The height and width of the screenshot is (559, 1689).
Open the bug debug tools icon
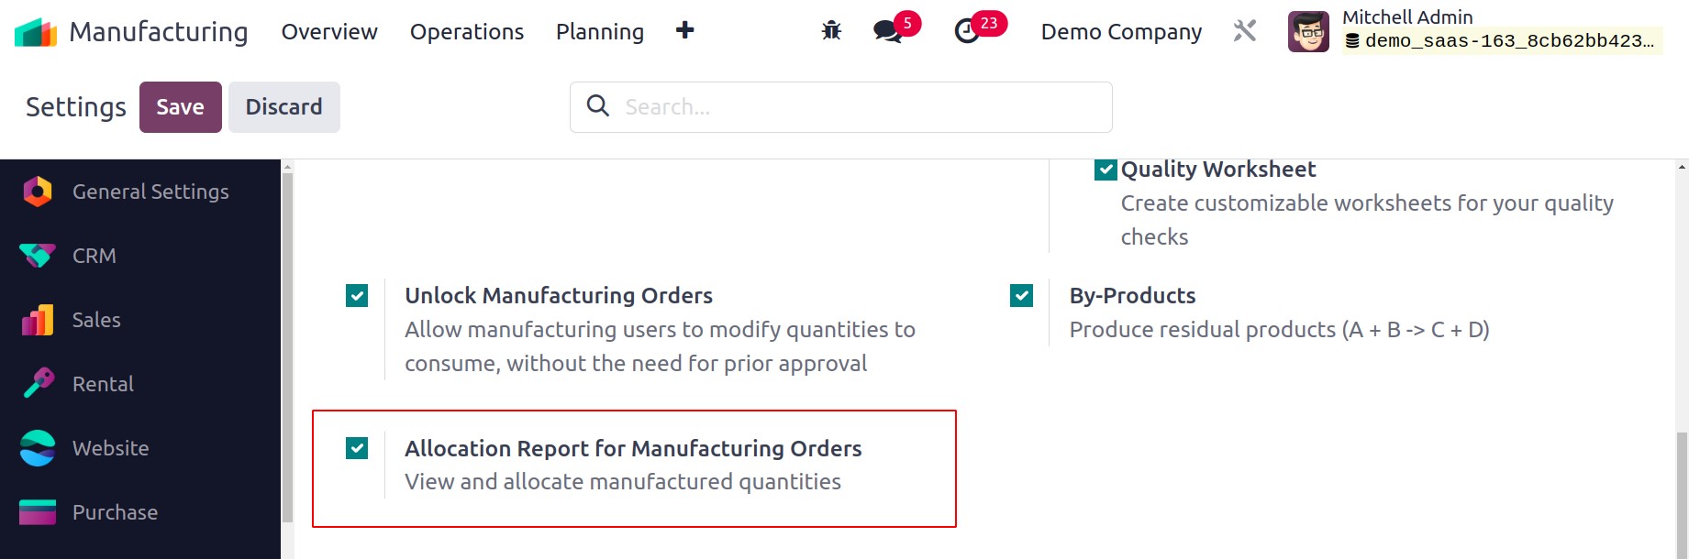[831, 31]
